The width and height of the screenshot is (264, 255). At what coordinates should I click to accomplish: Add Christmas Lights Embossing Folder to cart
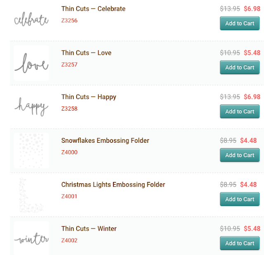tap(239, 199)
